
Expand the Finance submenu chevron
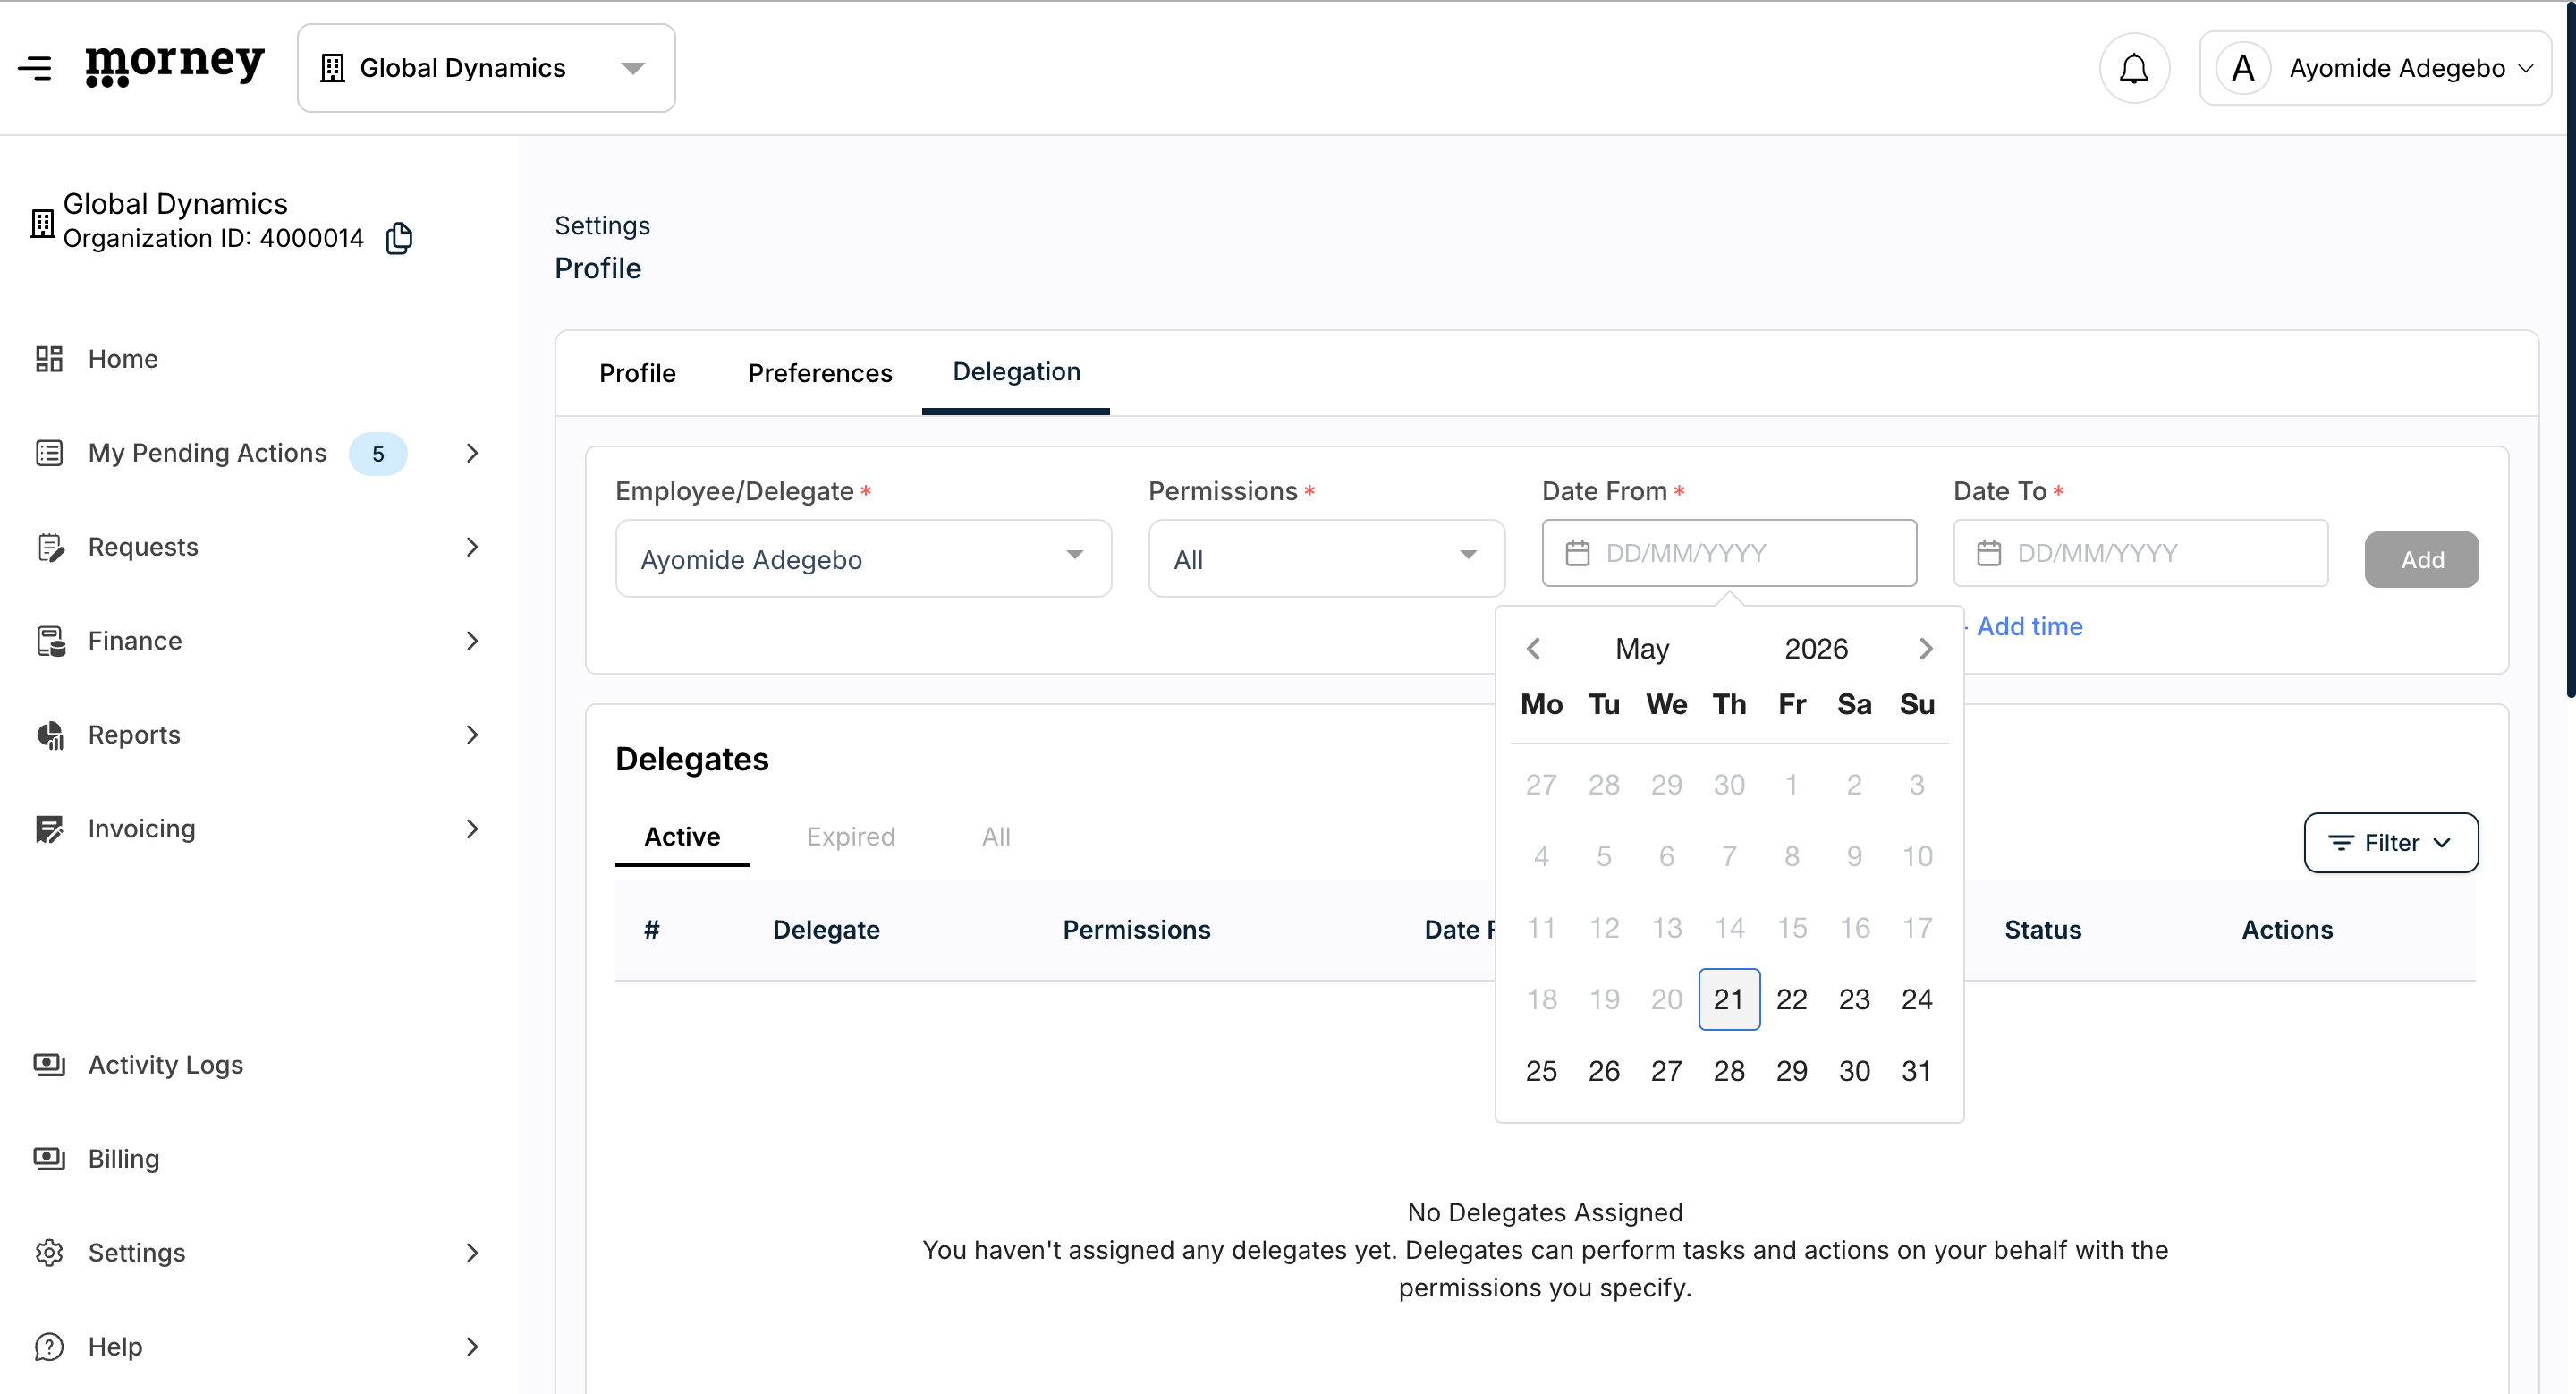click(x=473, y=641)
